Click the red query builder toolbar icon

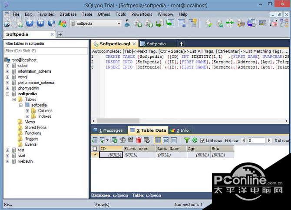(x=274, y=23)
